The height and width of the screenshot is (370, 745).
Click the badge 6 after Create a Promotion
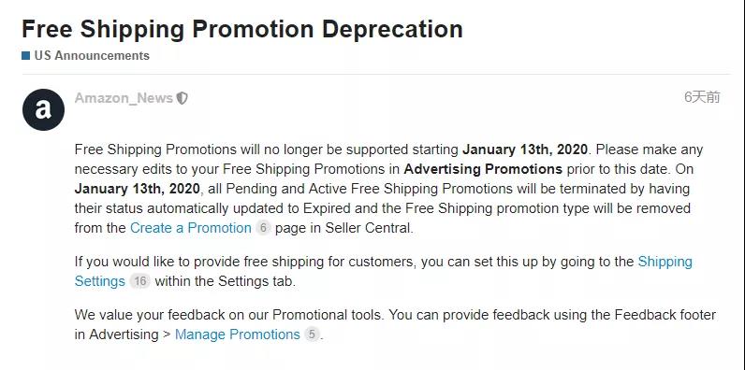click(263, 228)
